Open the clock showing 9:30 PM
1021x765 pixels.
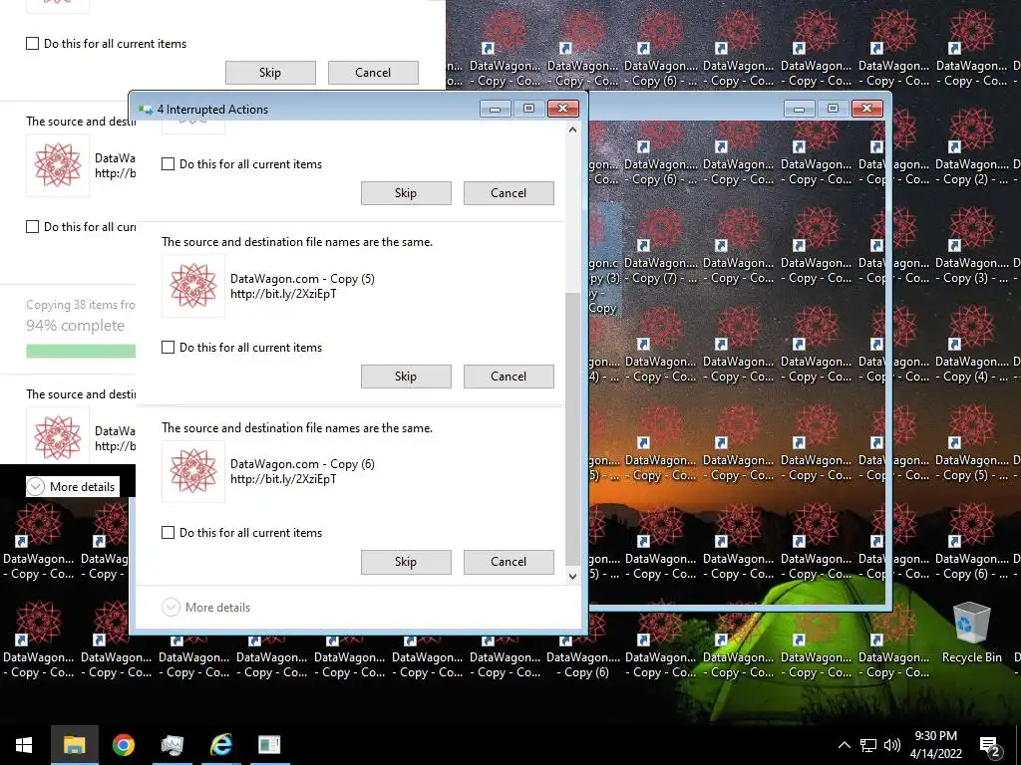935,745
